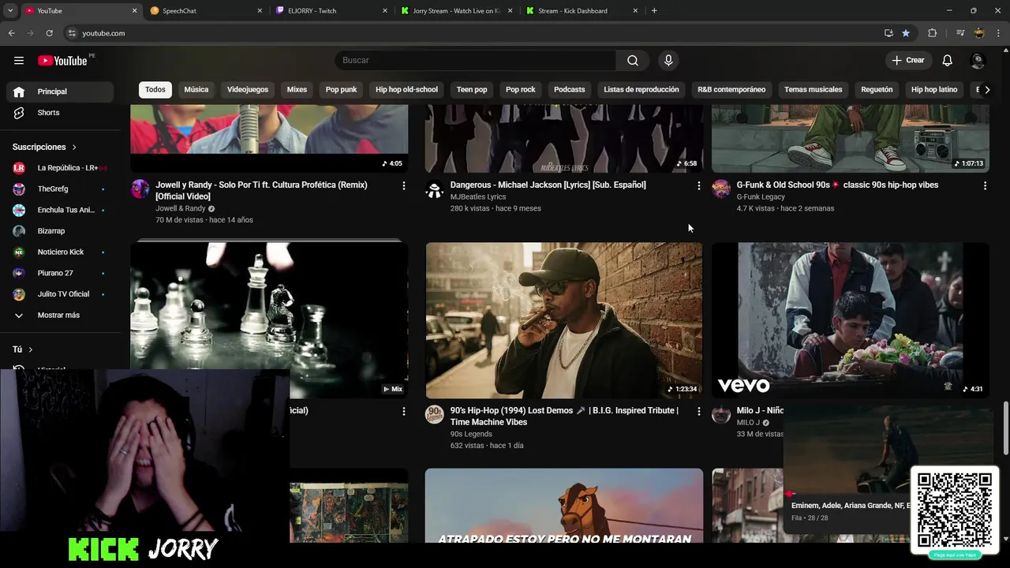
Task: Click the search magnifier button
Action: point(633,61)
